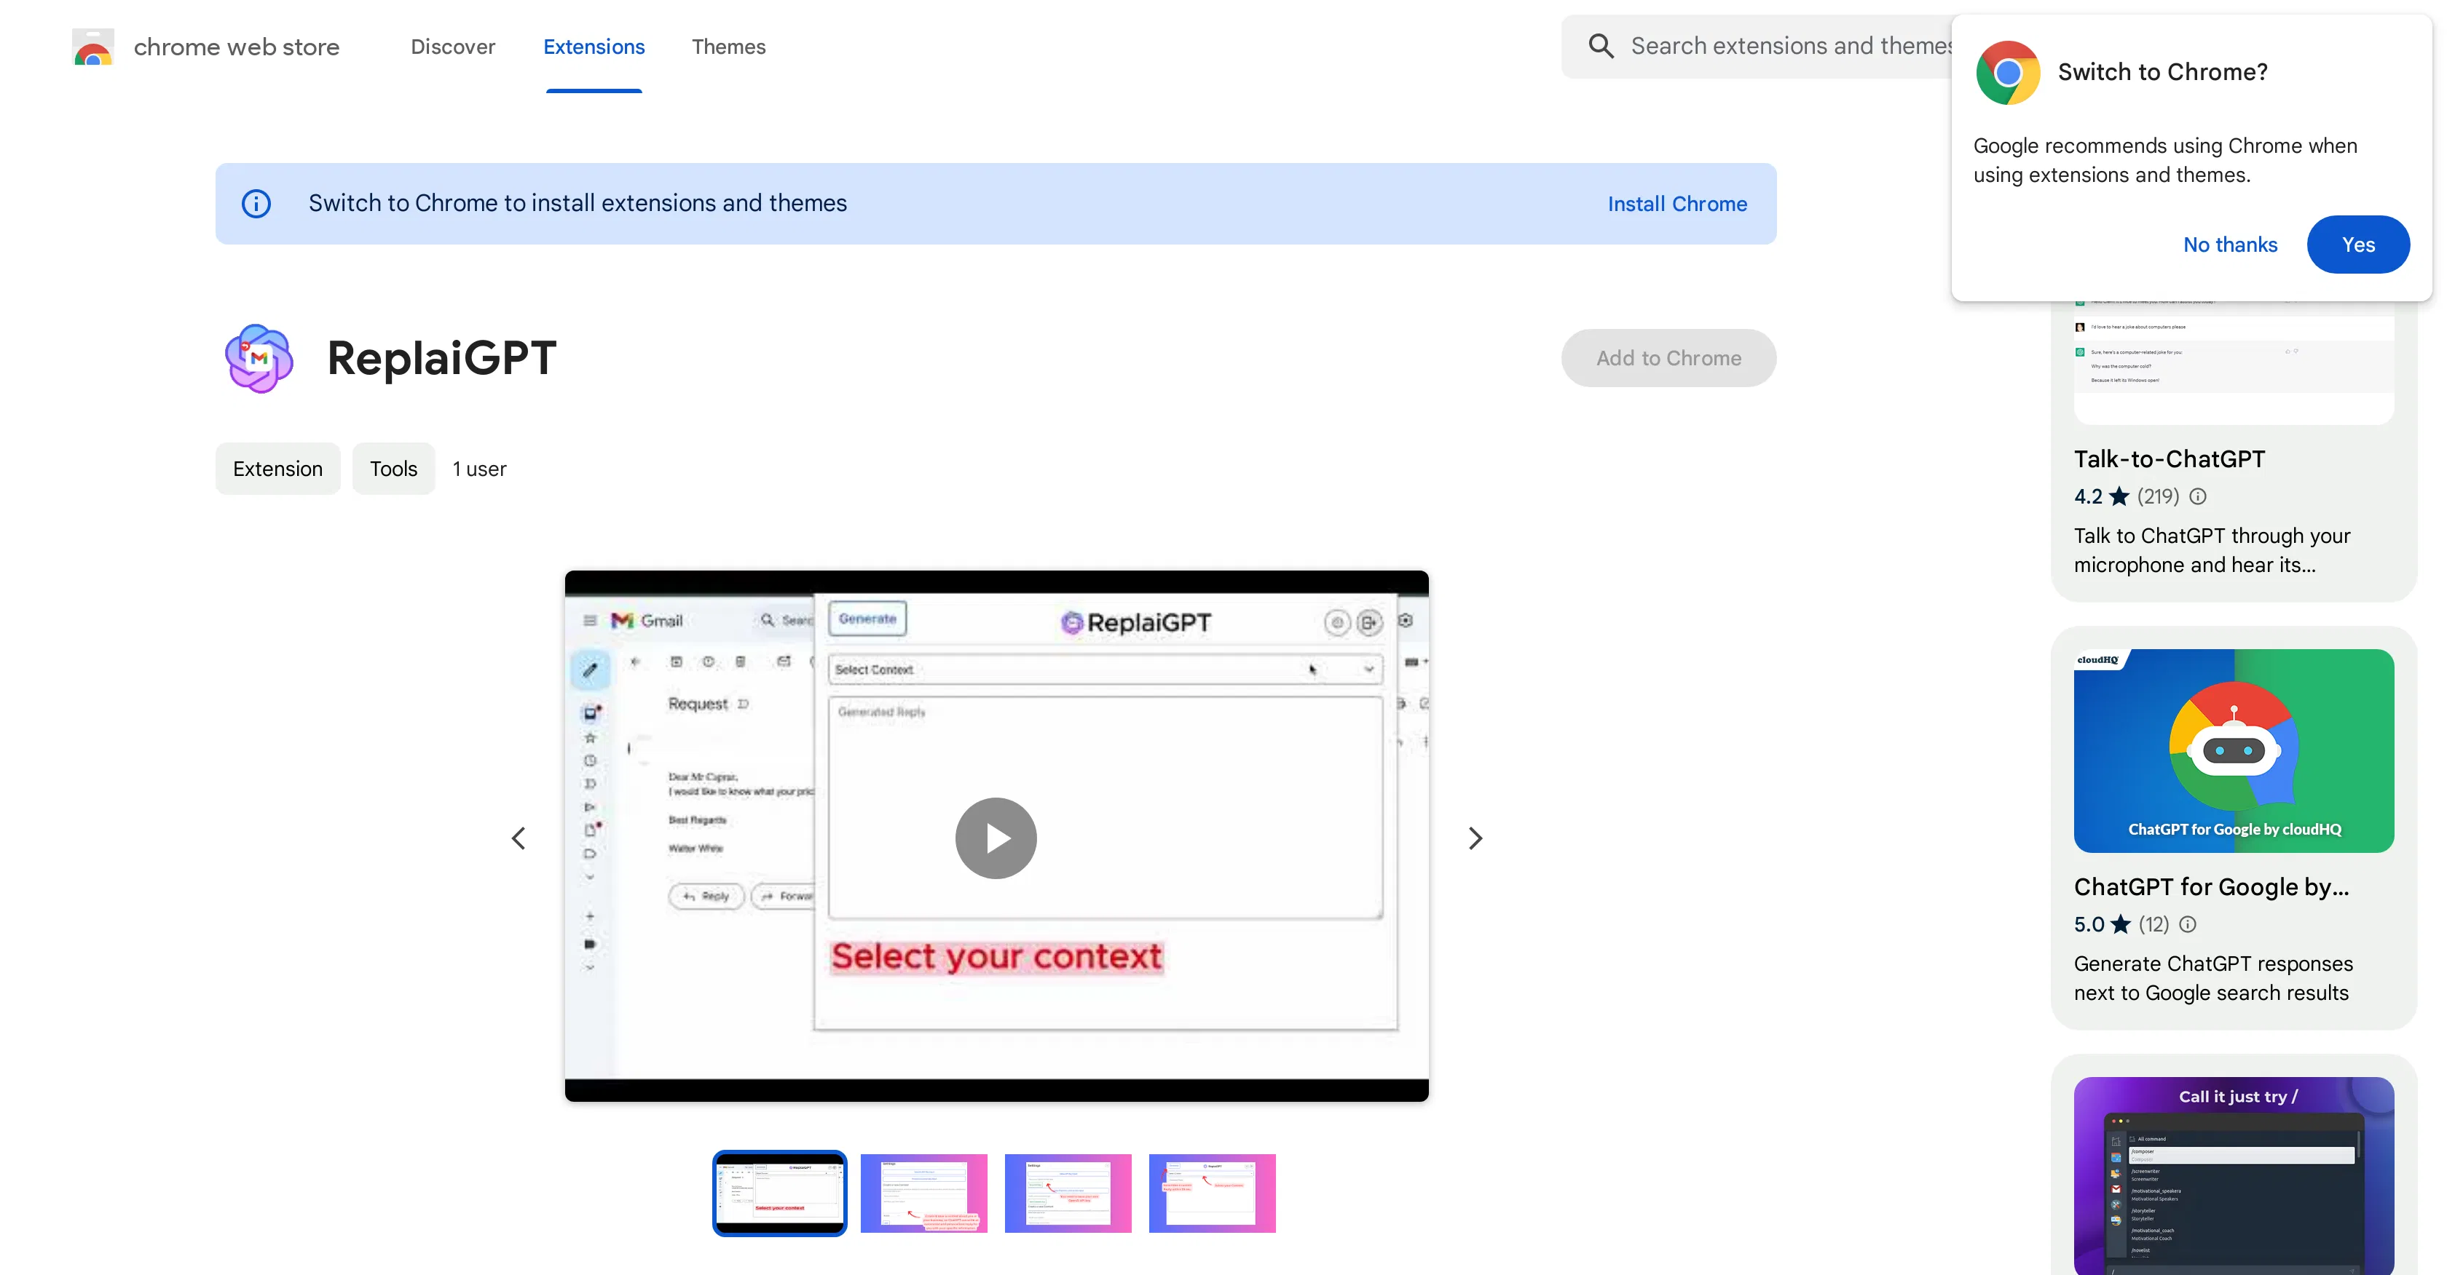Switch to the Extensions tab
This screenshot has width=2447, height=1275.
(594, 47)
